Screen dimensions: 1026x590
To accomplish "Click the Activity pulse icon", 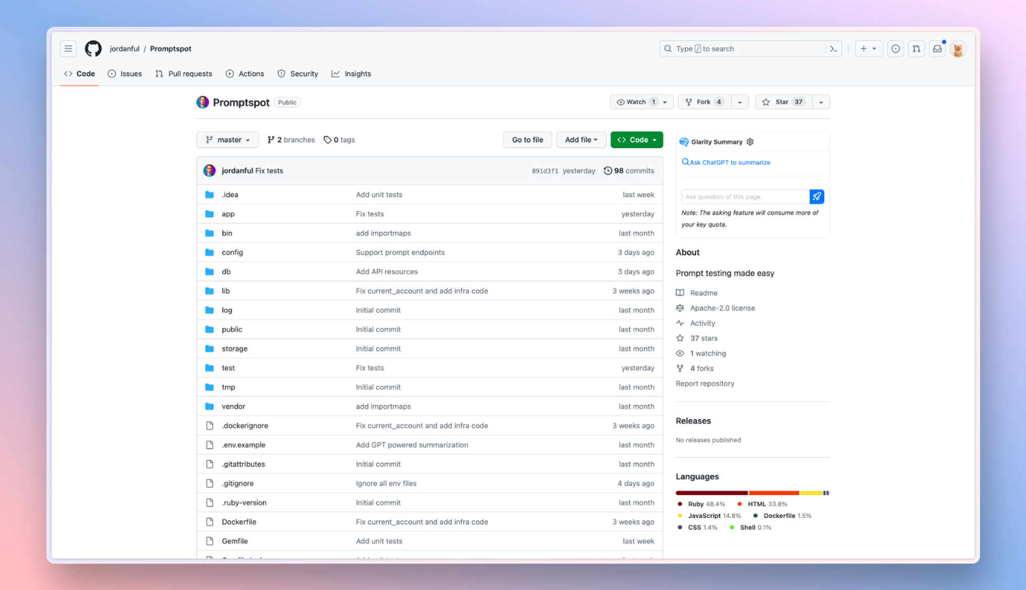I will [680, 323].
